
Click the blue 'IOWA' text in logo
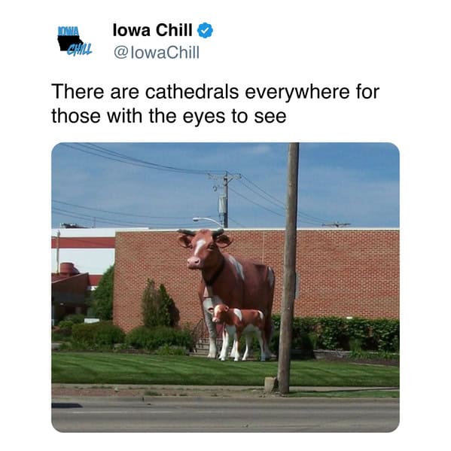pos(69,31)
